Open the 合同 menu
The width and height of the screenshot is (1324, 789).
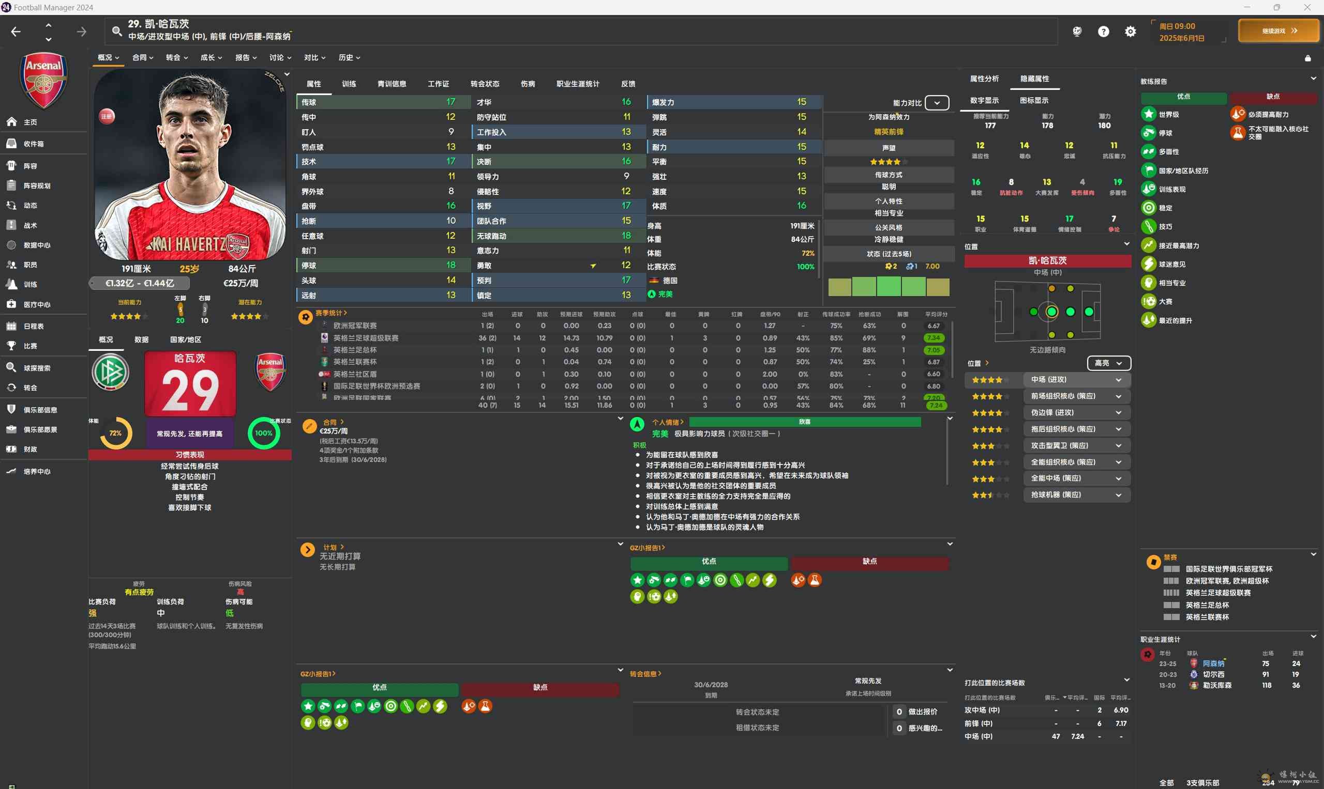coord(143,57)
